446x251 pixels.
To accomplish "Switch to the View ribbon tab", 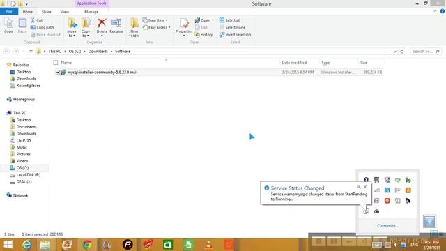I will (65, 12).
